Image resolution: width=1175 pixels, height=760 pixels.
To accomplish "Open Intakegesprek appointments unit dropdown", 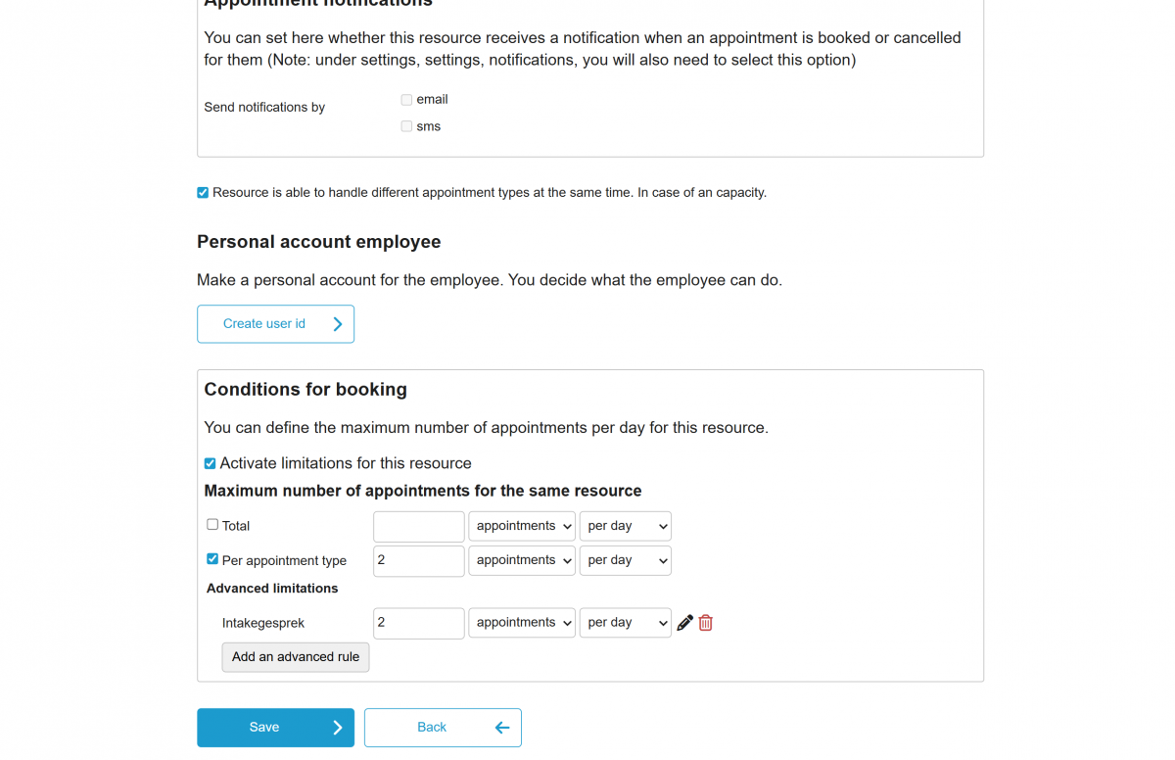I will click(x=522, y=623).
